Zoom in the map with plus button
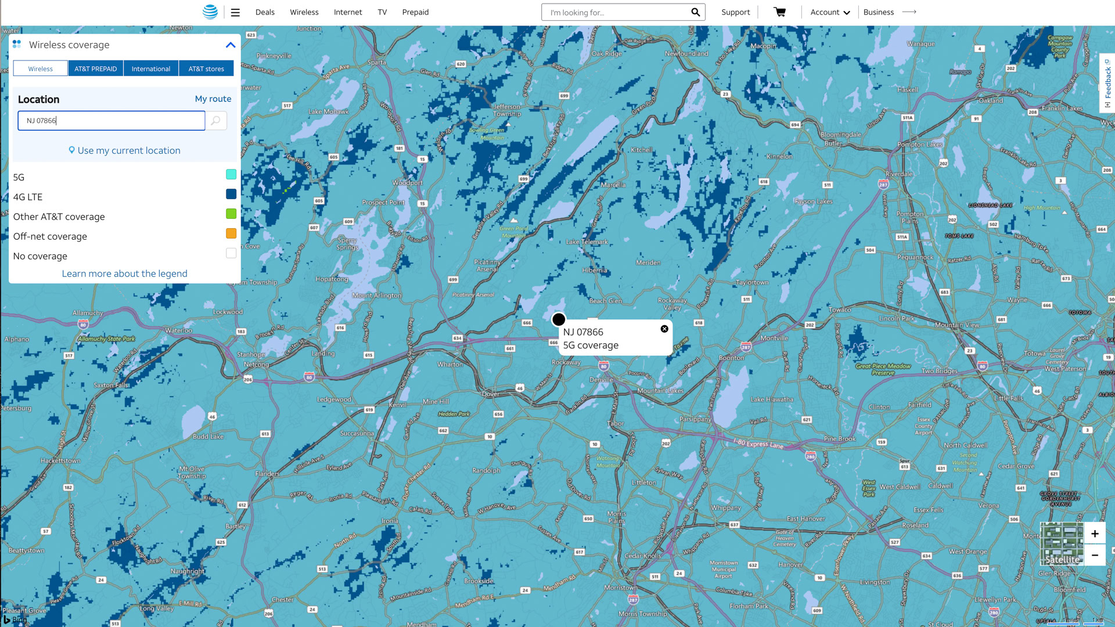The height and width of the screenshot is (627, 1115). point(1095,534)
